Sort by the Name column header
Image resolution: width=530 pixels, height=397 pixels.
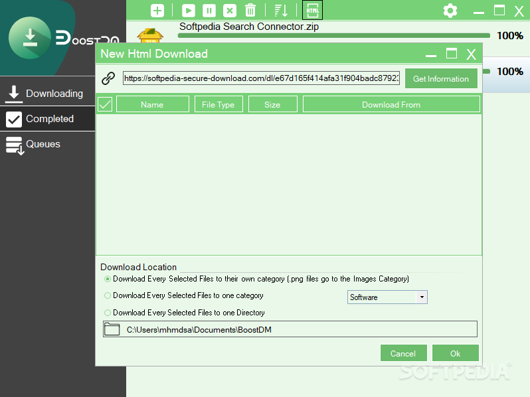(x=153, y=104)
